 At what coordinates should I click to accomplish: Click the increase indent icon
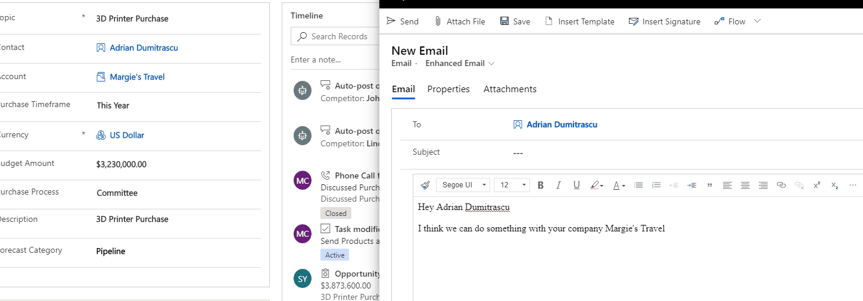691,185
